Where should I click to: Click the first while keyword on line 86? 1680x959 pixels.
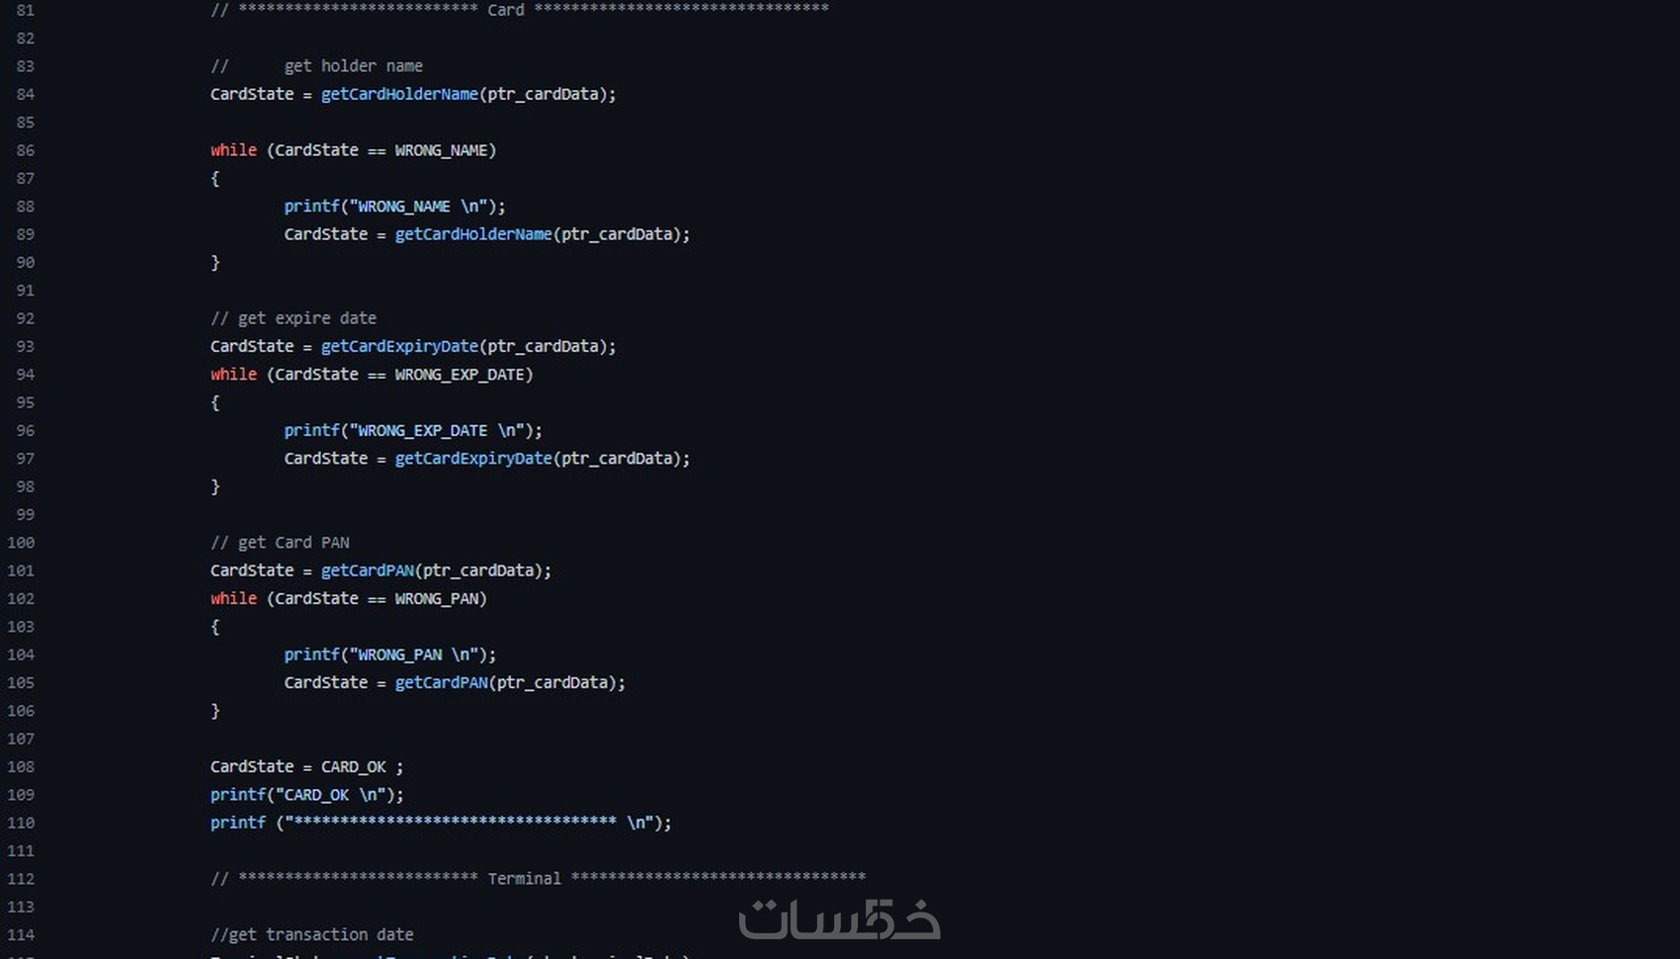(233, 150)
